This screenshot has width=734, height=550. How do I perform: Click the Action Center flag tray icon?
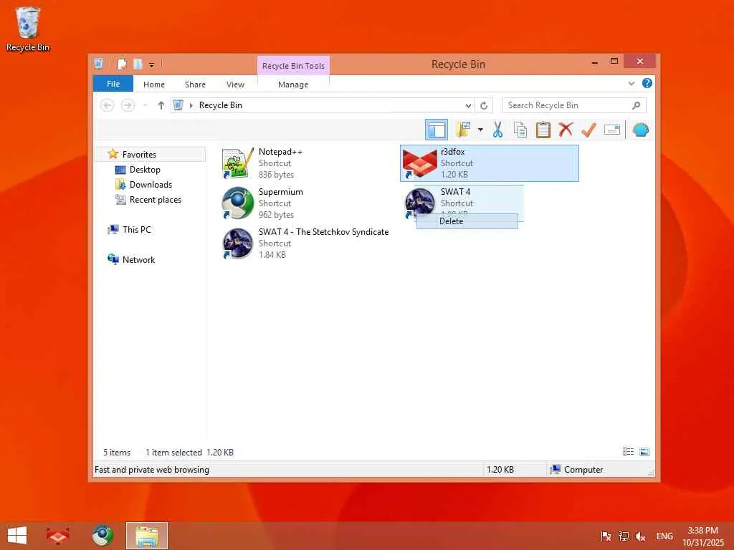pyautogui.click(x=606, y=536)
